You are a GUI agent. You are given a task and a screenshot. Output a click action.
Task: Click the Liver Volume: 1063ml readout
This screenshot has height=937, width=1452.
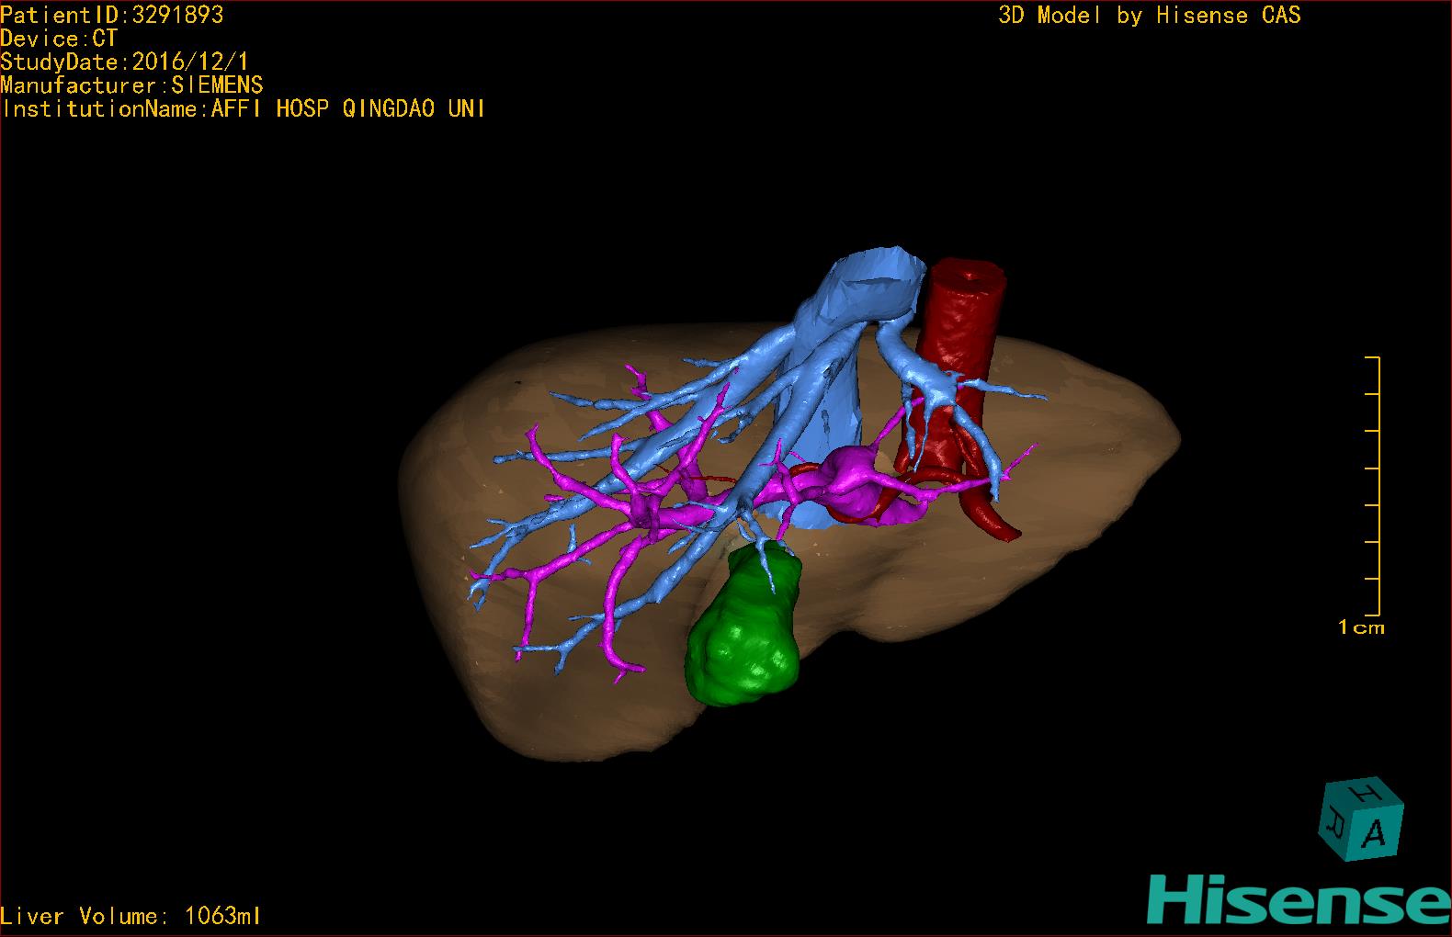click(130, 916)
